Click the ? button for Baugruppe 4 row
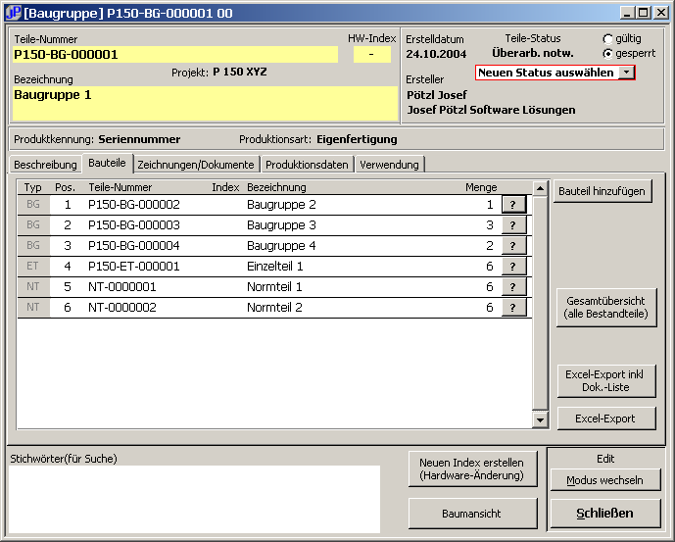 (x=513, y=246)
